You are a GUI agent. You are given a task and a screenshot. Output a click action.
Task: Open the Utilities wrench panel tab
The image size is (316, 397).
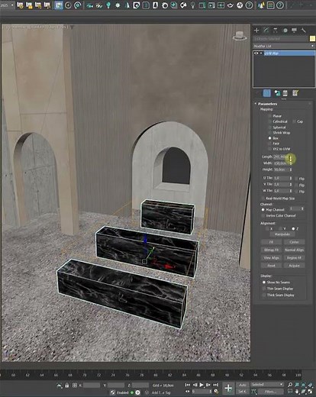(303, 31)
